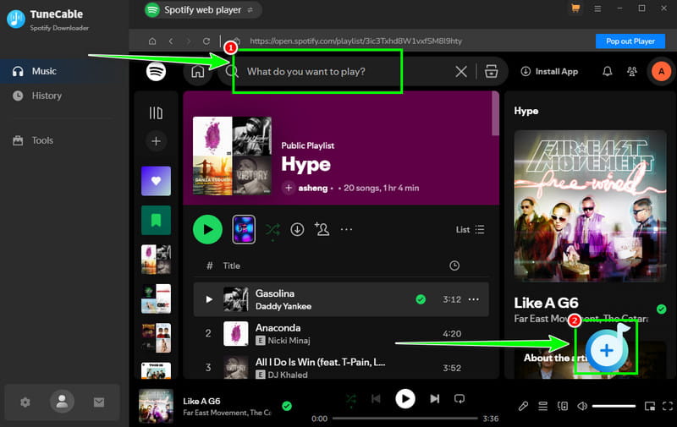Toggle shuffle in the player bar
This screenshot has height=427, width=677.
[351, 399]
